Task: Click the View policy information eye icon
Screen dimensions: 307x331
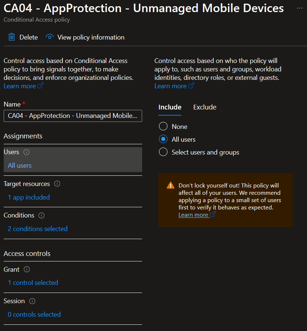Action: [x=50, y=37]
